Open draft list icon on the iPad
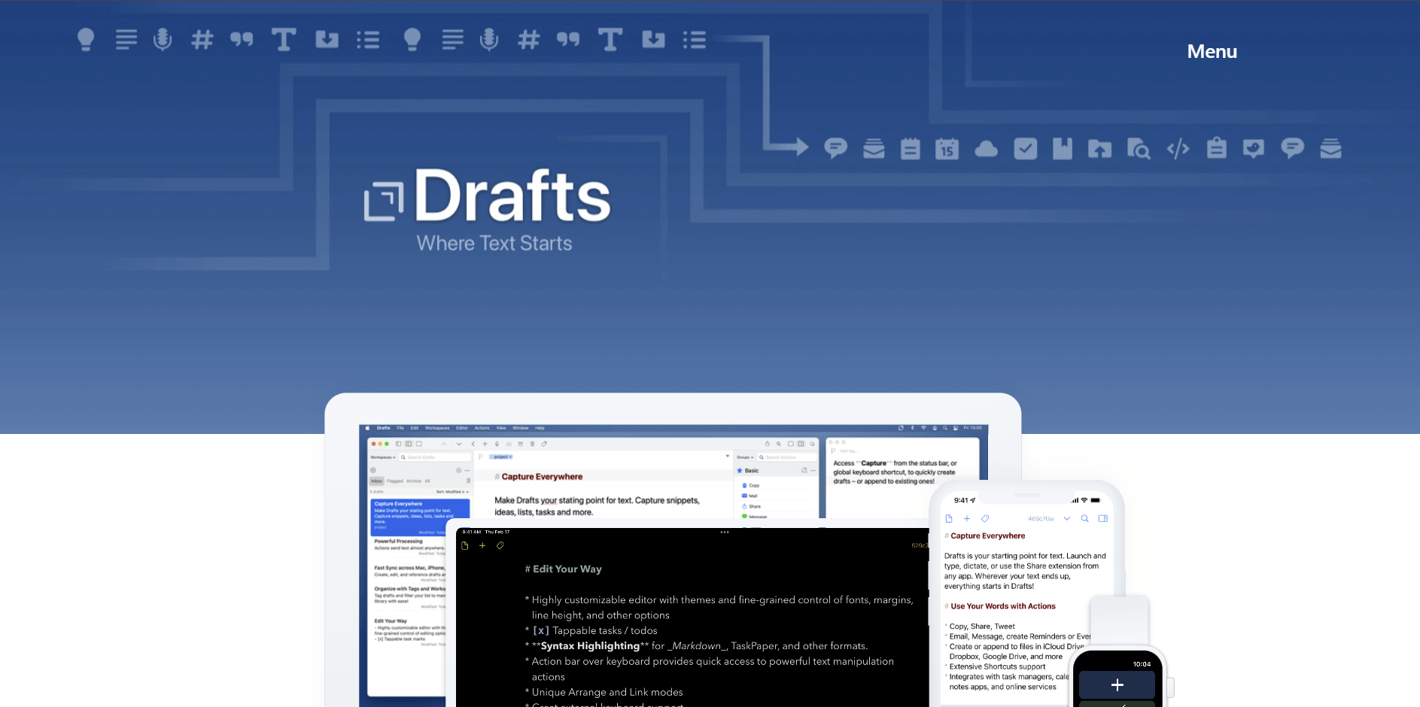 tap(465, 545)
